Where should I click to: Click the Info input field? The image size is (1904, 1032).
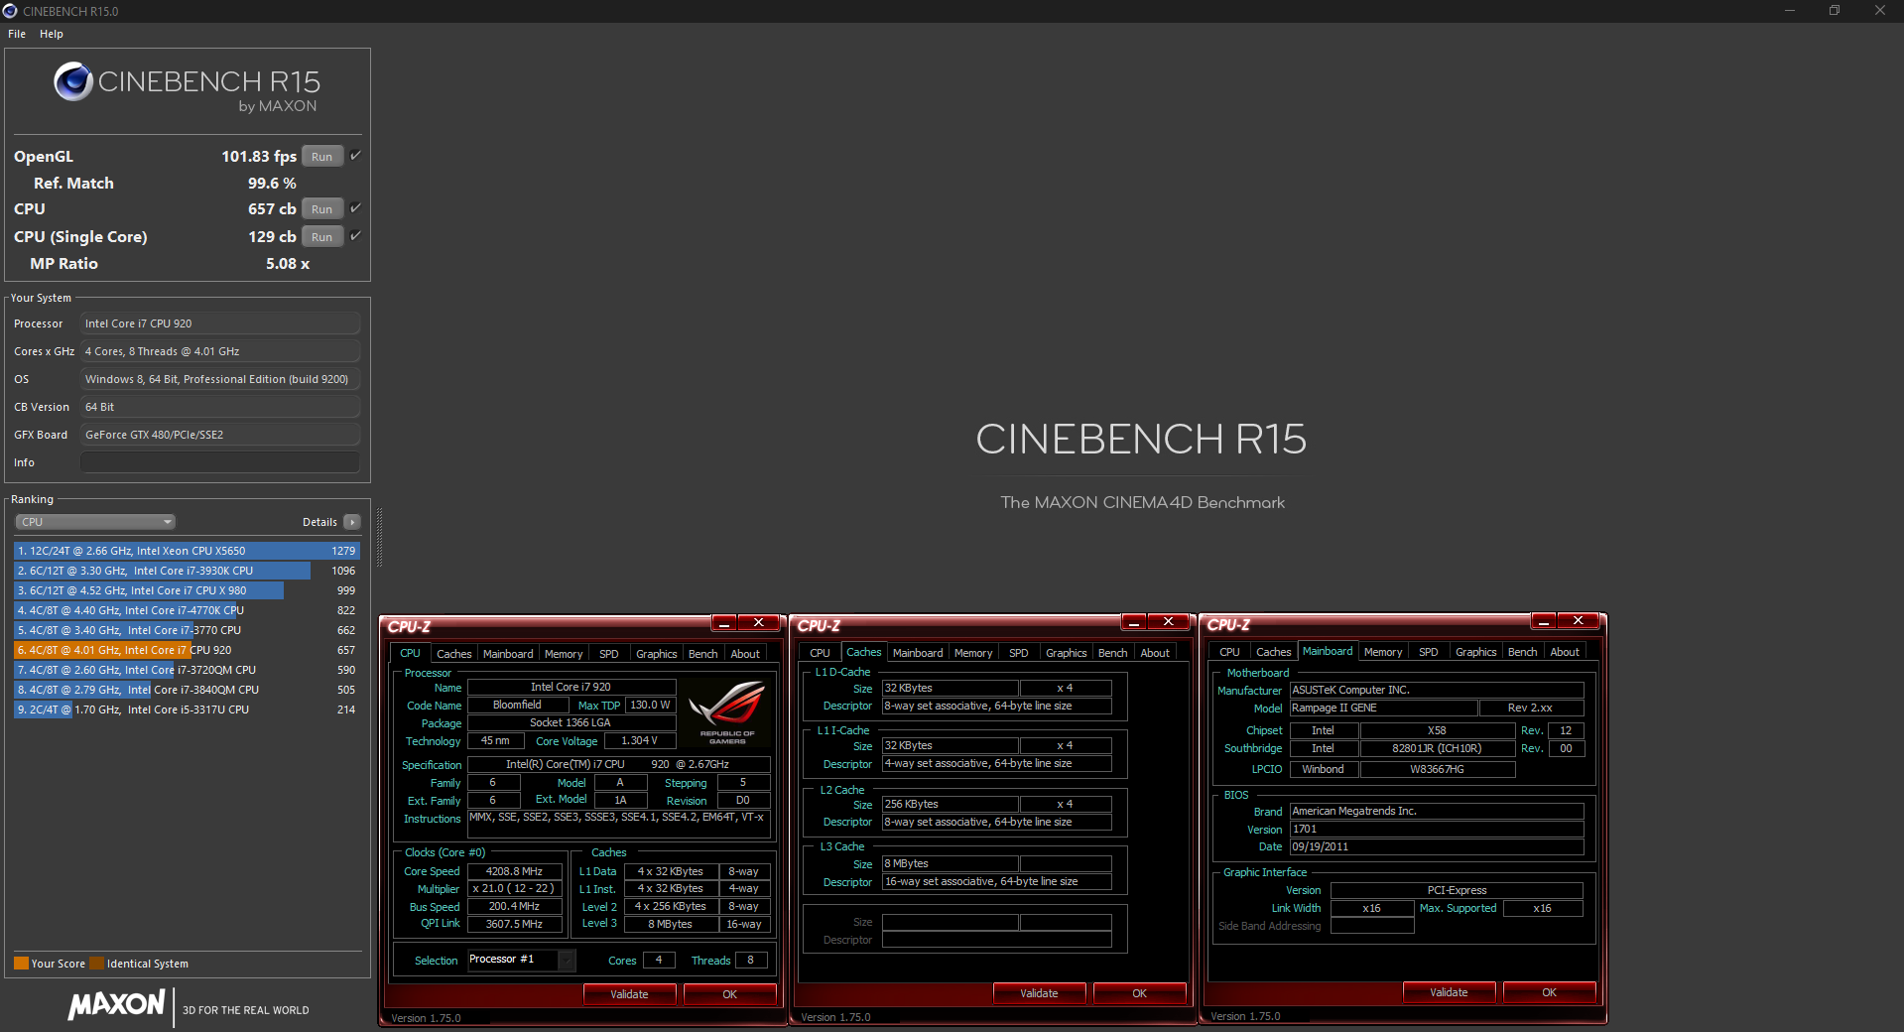point(219,462)
